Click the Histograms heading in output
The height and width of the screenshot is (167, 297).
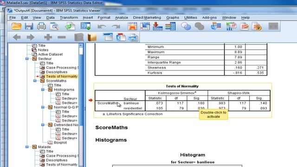pos(111,140)
